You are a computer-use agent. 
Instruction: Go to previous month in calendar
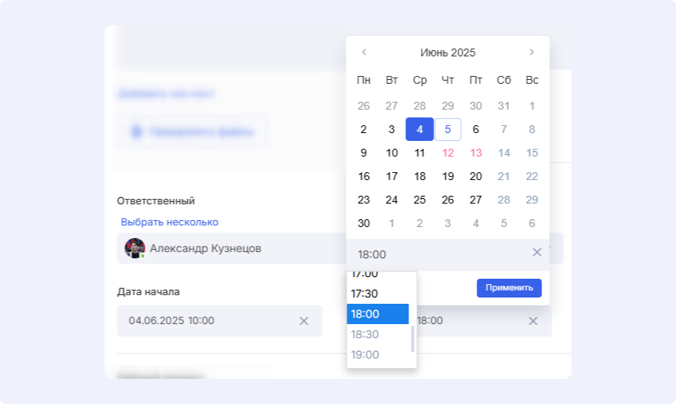[x=364, y=52]
